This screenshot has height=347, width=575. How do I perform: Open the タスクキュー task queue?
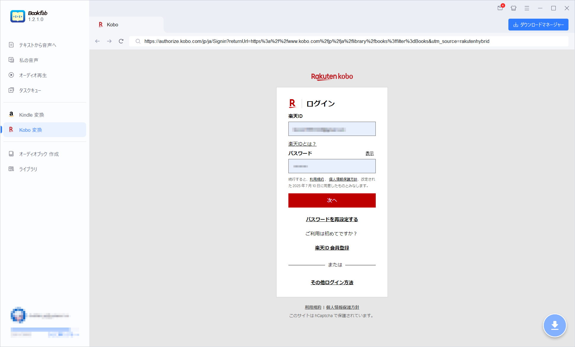click(30, 90)
